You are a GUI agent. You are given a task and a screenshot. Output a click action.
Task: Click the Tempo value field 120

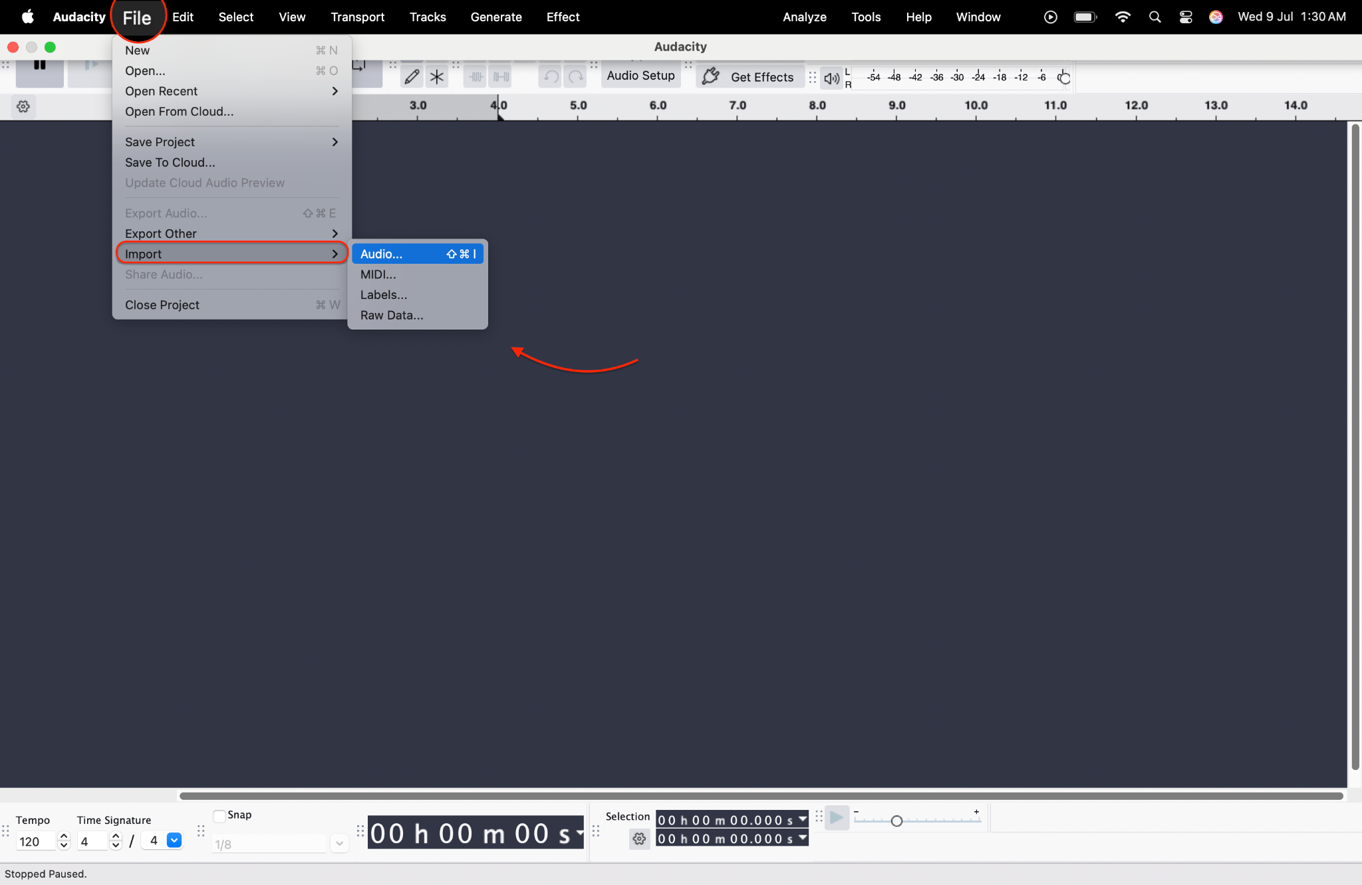coord(36,841)
